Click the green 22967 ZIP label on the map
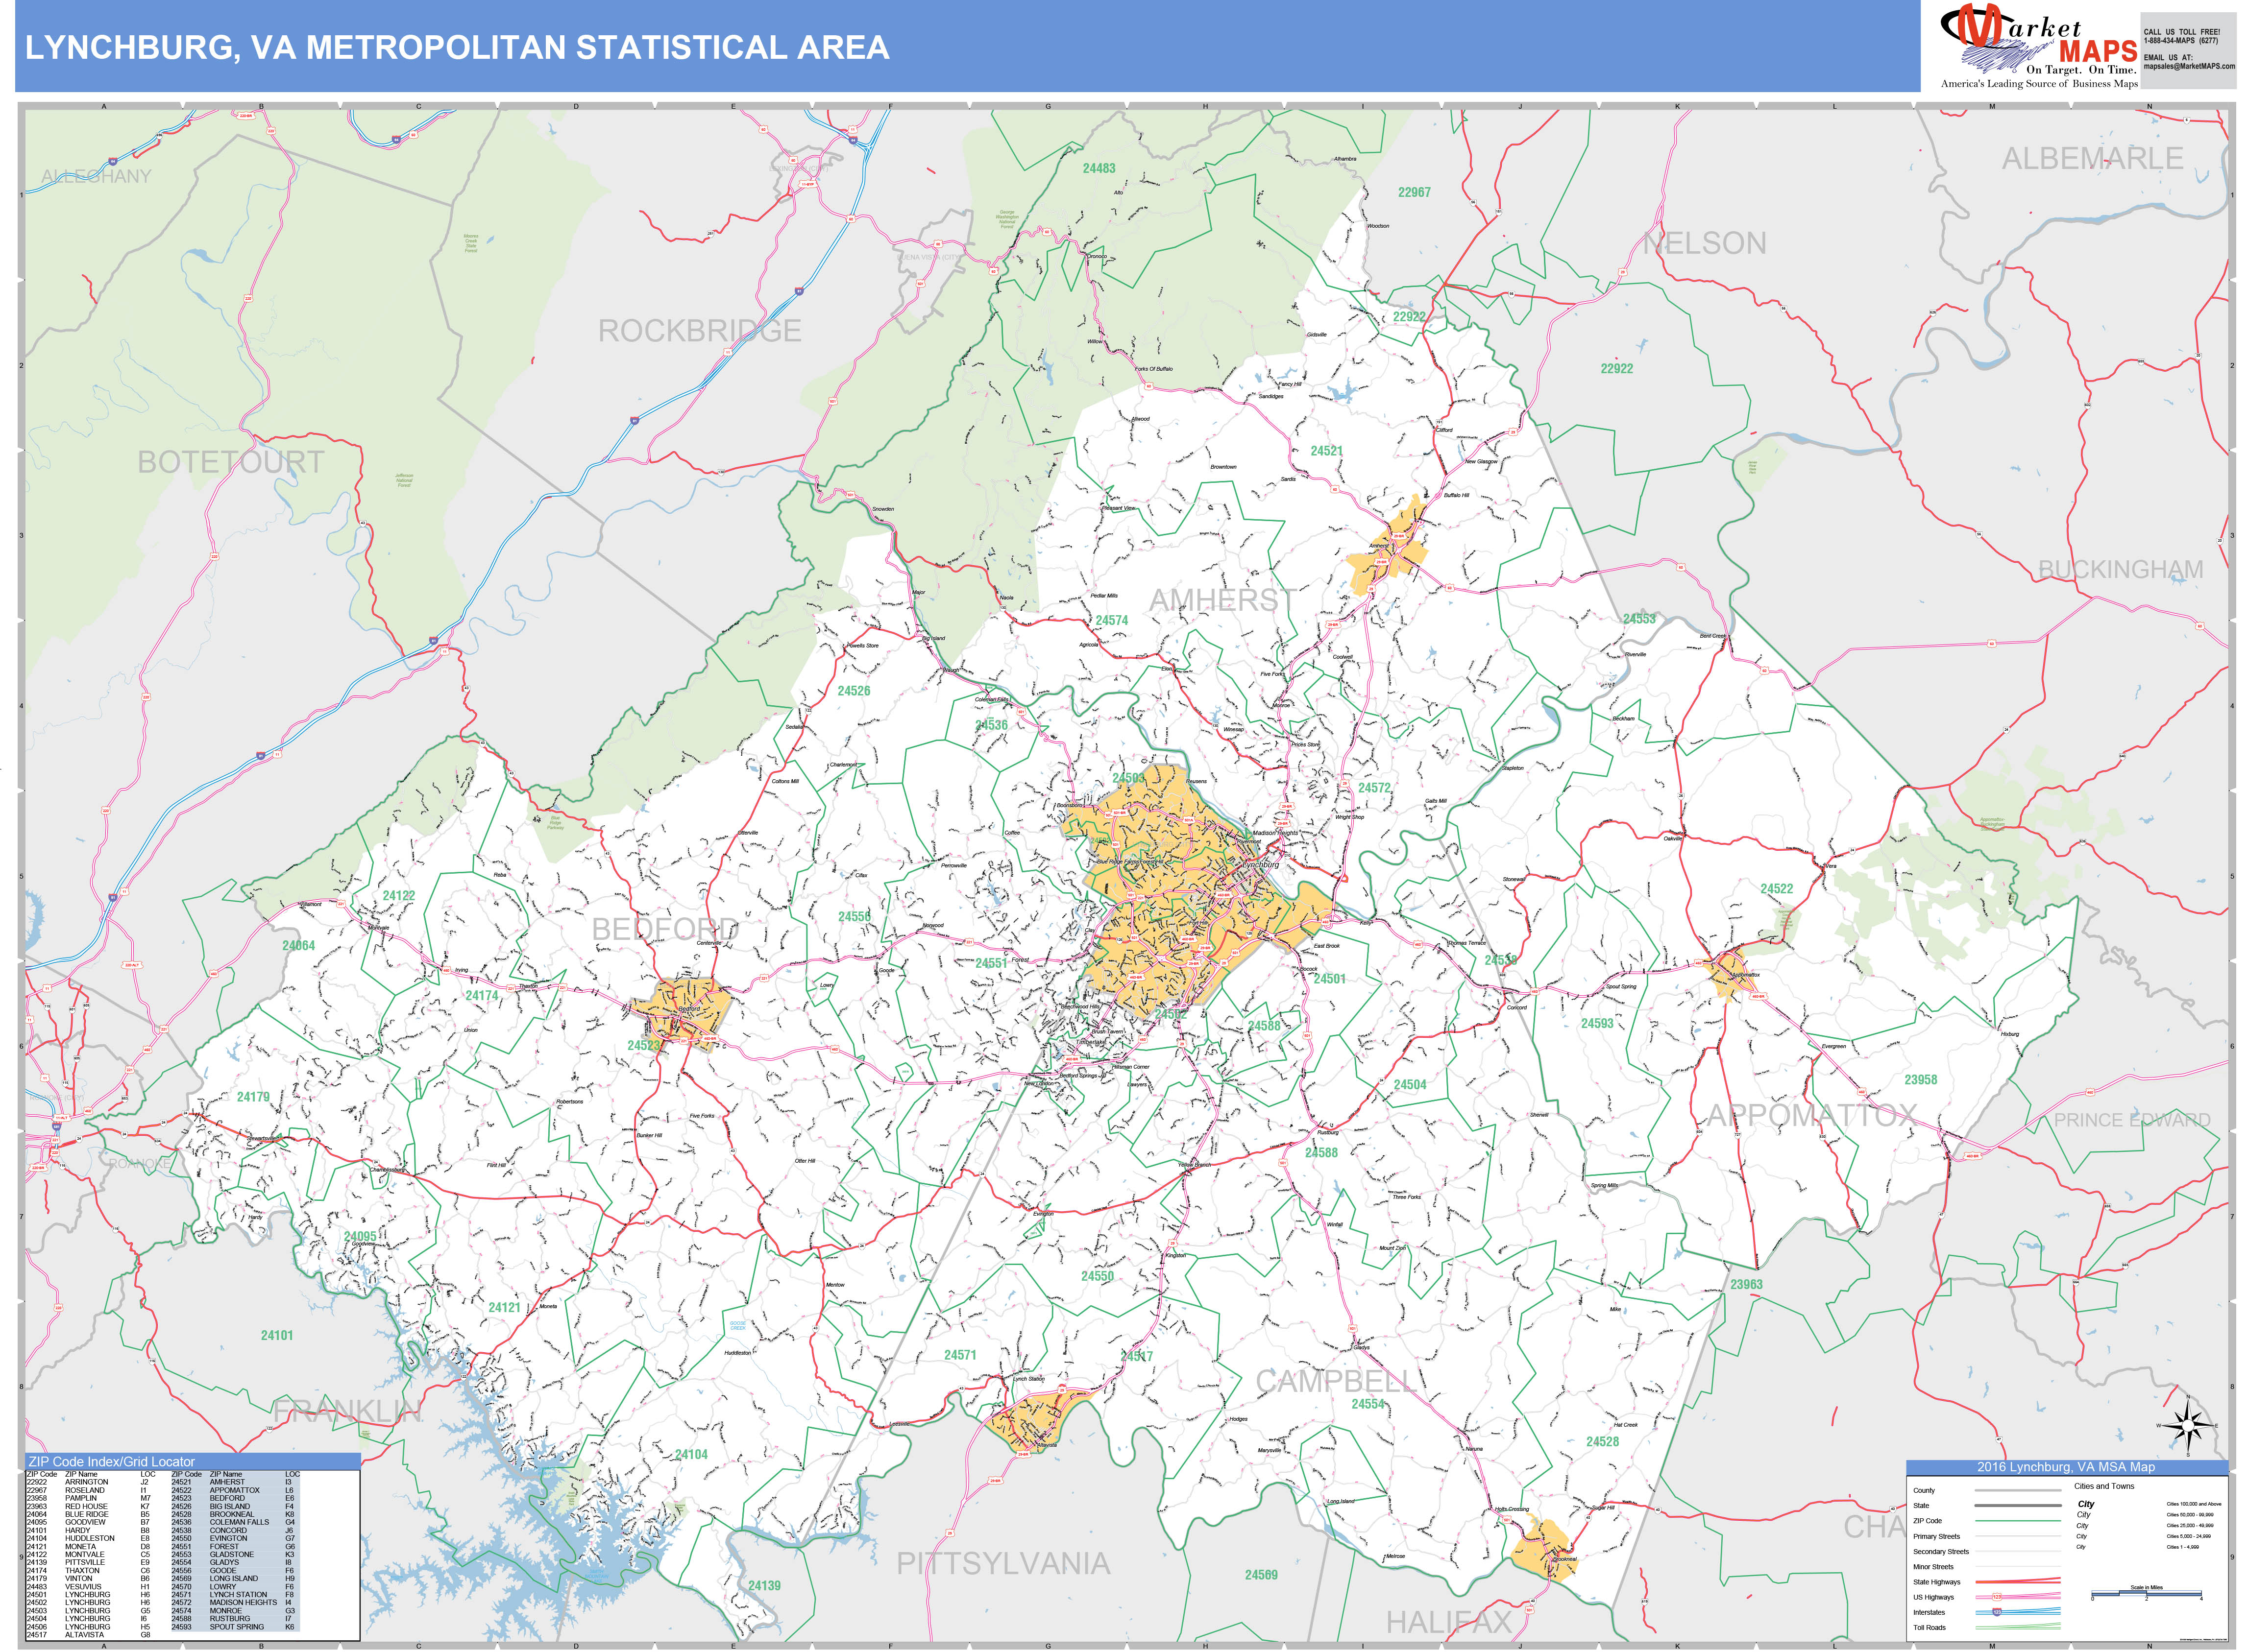 (x=1414, y=192)
